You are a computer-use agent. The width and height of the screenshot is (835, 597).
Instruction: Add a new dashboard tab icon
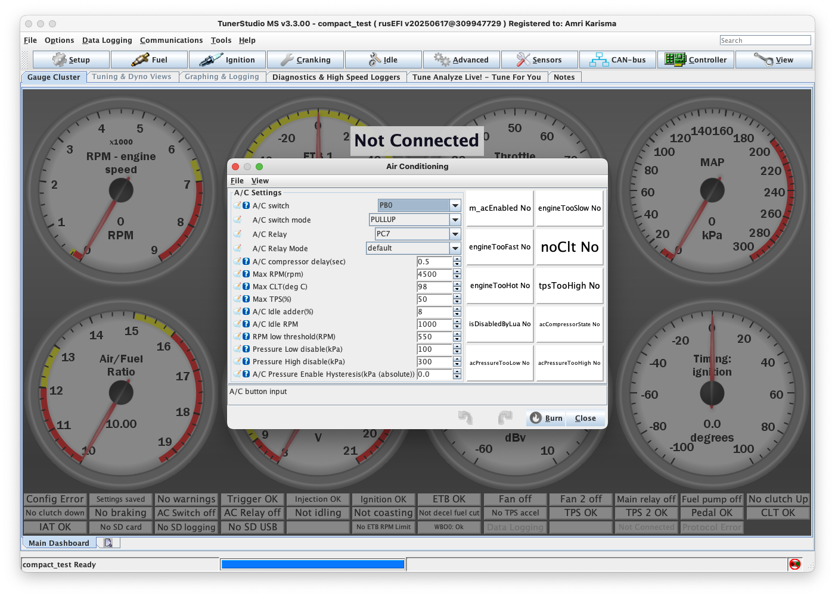108,543
